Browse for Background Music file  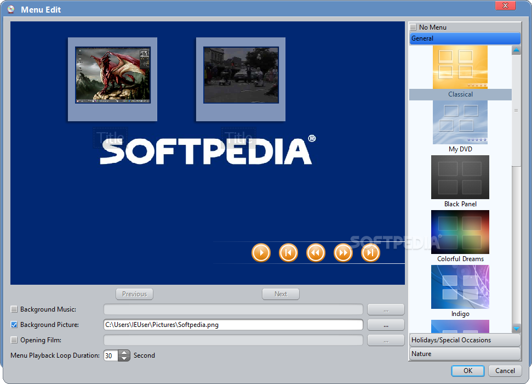pos(386,309)
